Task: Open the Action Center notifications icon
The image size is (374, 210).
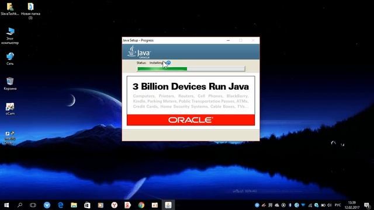Action: click(x=367, y=205)
